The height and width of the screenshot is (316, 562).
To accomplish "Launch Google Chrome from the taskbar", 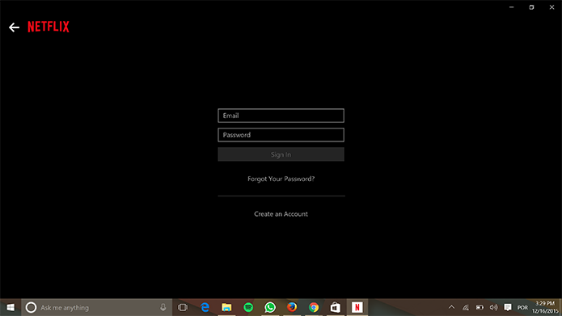I will tap(314, 307).
